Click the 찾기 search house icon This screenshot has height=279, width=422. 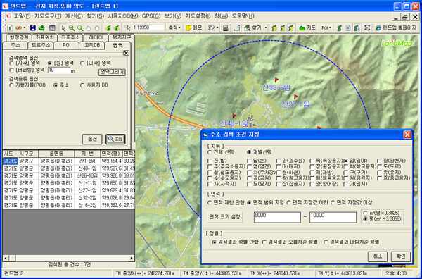click(x=247, y=28)
